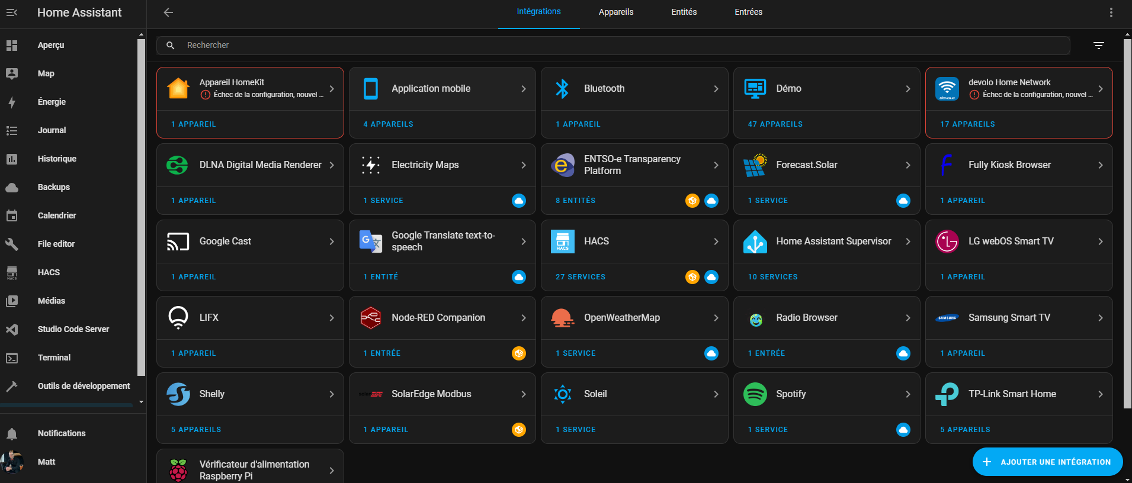Click the Electricity Maps lightning icon
The height and width of the screenshot is (483, 1132).
(x=371, y=165)
